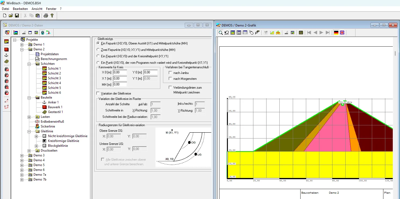Collapse the Schichten tree branch
400x199 pixels.
pyautogui.click(x=29, y=64)
